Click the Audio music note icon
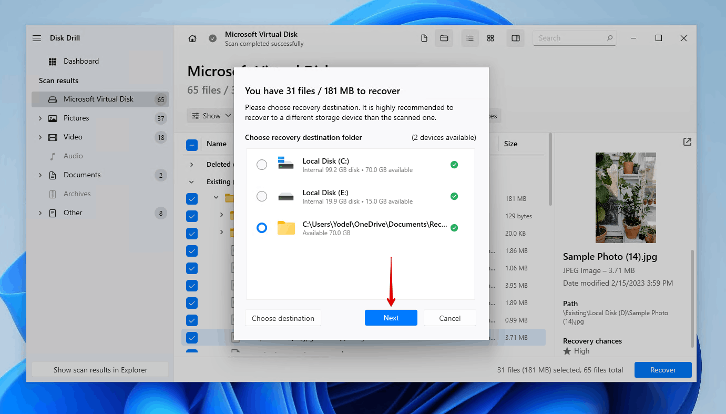This screenshot has width=726, height=414. [53, 156]
